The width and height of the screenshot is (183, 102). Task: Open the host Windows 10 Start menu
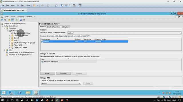2,100
